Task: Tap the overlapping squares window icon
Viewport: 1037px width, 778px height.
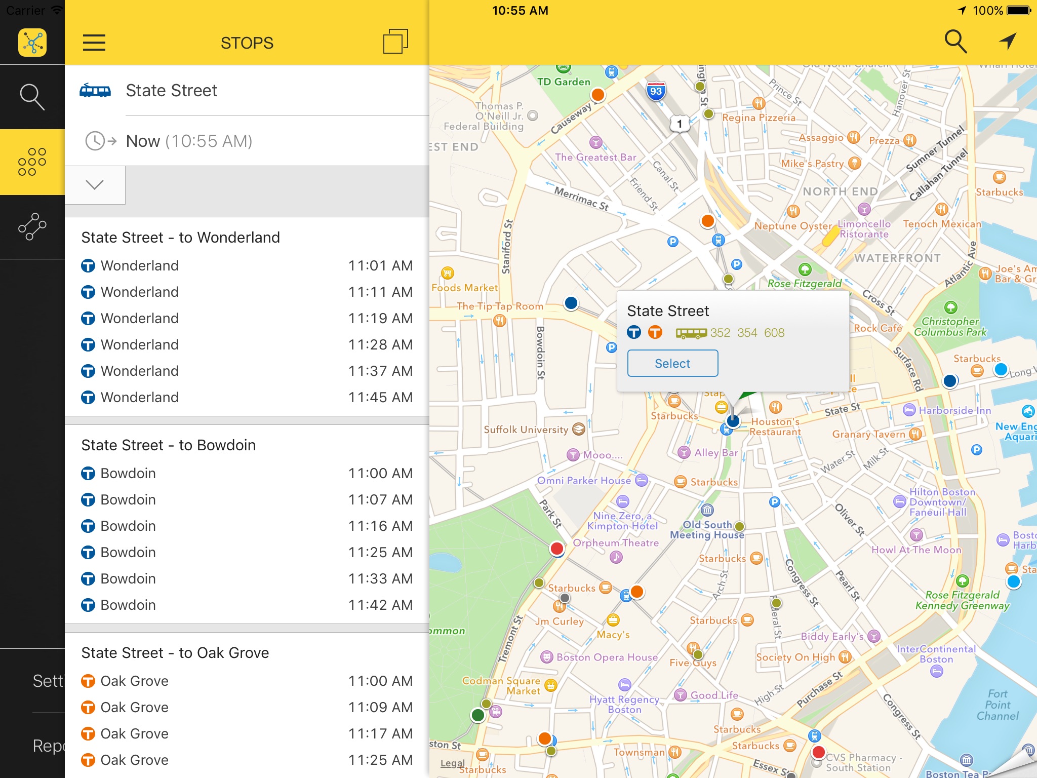Action: [395, 42]
